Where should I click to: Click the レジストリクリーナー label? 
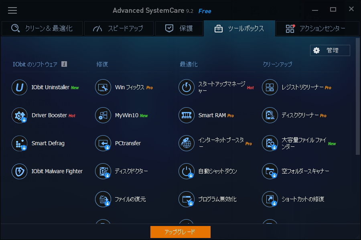point(303,87)
